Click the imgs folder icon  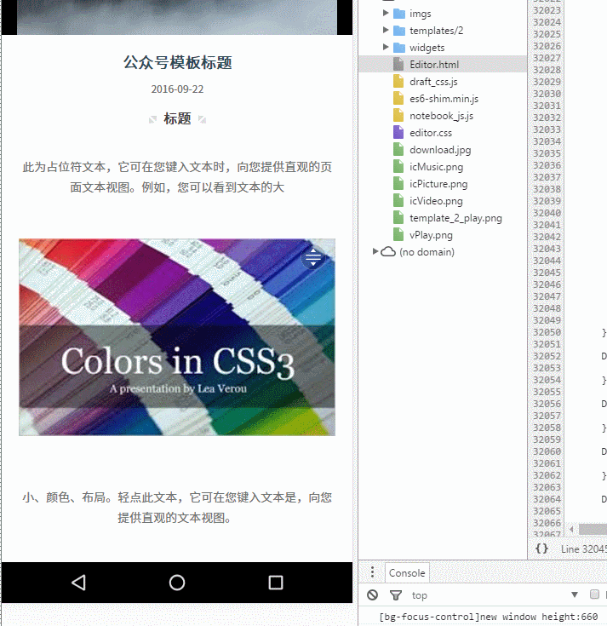[x=399, y=14]
